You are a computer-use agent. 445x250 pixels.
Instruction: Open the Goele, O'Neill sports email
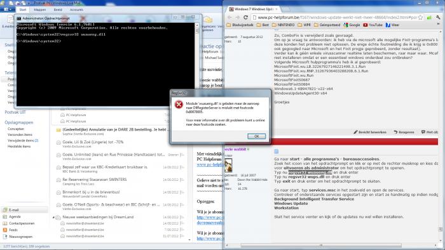119,206
